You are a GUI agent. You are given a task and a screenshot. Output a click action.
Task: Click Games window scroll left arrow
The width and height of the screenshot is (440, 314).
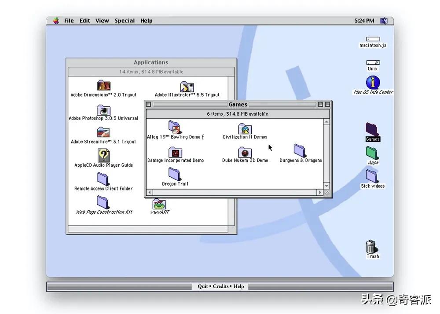tap(150, 192)
